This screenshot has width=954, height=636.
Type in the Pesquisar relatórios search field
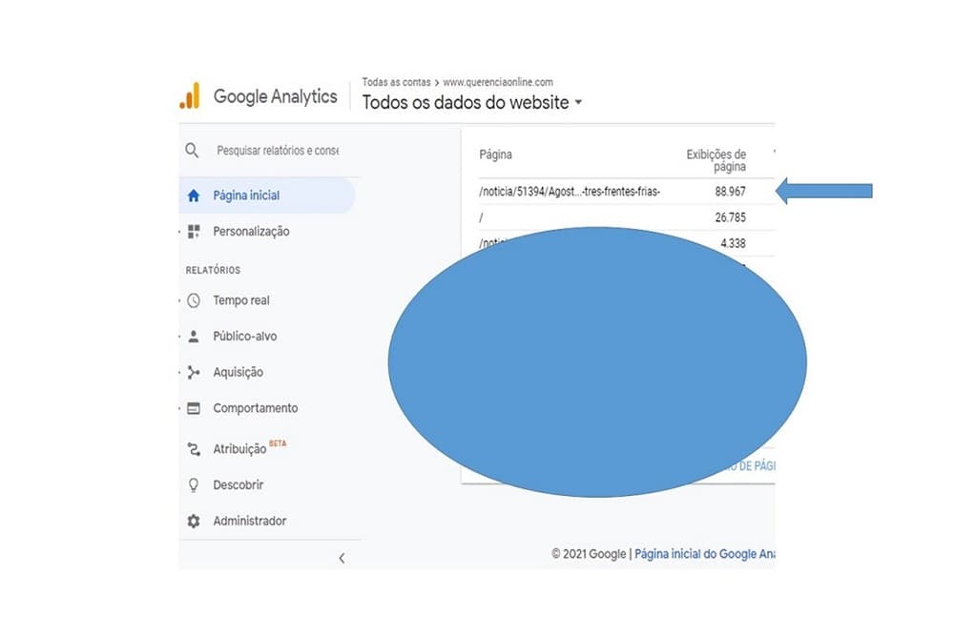pos(278,151)
